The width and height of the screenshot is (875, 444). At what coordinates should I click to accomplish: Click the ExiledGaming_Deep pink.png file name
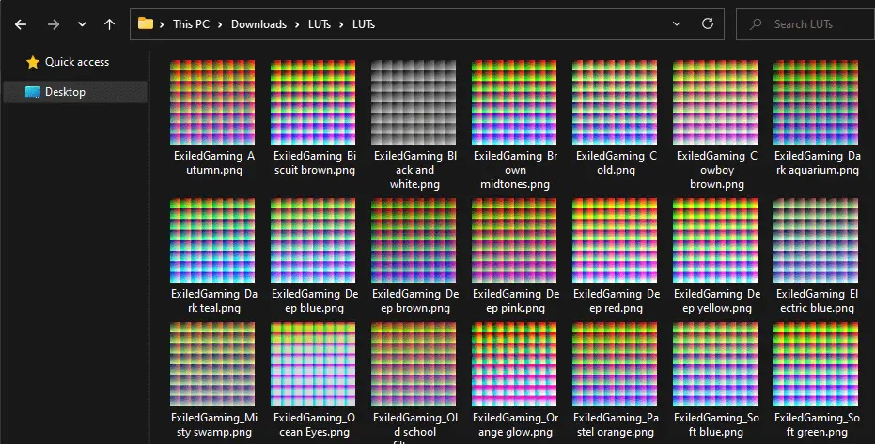pyautogui.click(x=515, y=300)
